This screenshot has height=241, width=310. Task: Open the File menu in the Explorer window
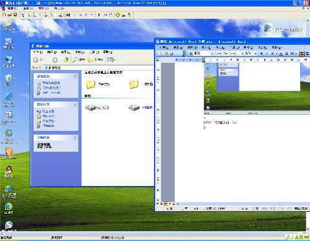38,52
